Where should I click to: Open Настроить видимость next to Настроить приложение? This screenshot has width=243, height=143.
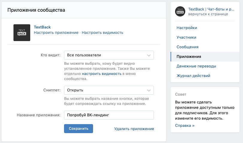click(x=102, y=33)
